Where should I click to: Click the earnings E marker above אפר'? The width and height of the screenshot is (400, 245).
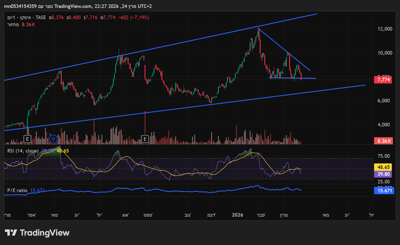tap(27, 139)
